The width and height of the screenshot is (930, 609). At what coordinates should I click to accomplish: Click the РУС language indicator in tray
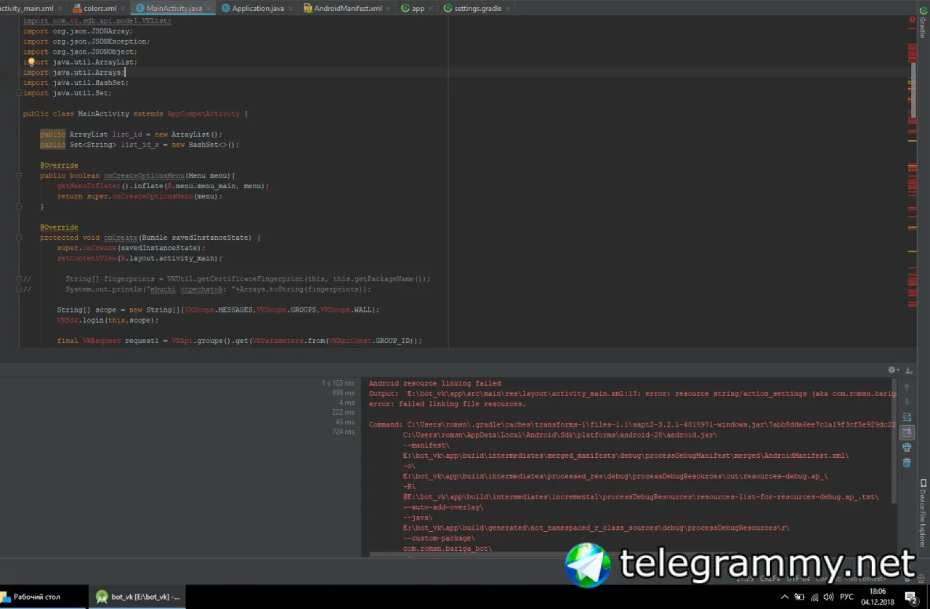[x=846, y=597]
